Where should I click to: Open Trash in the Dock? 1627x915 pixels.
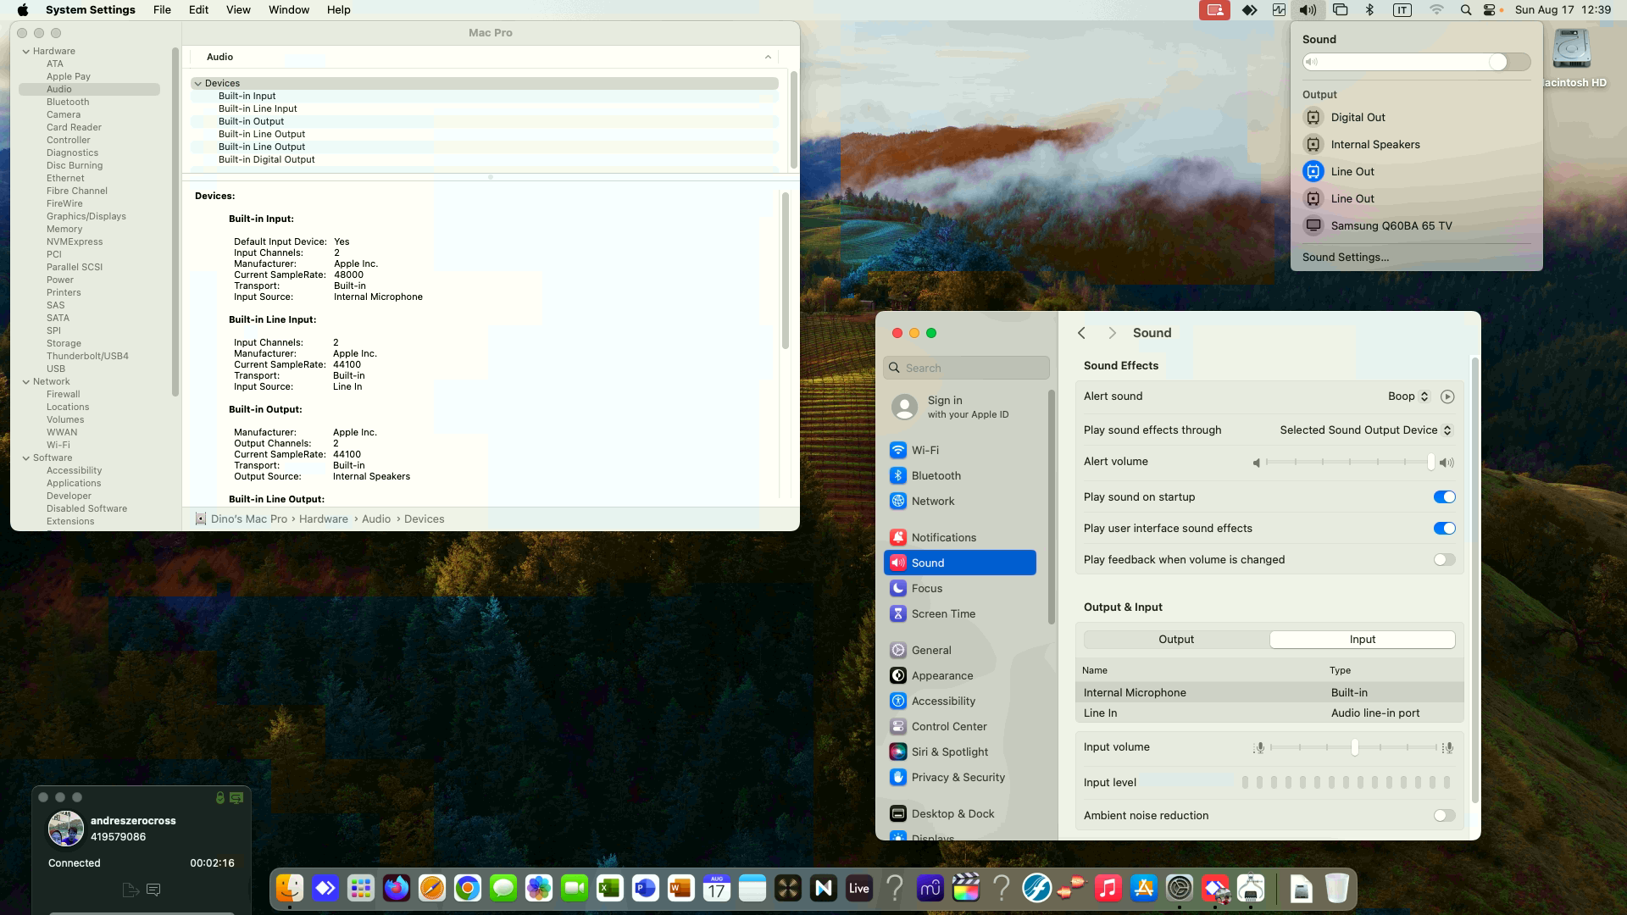pos(1336,888)
